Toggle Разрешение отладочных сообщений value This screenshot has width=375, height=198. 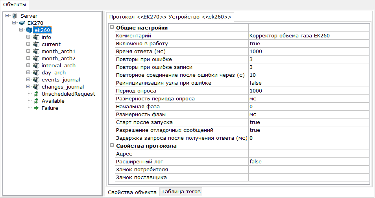coord(309,130)
